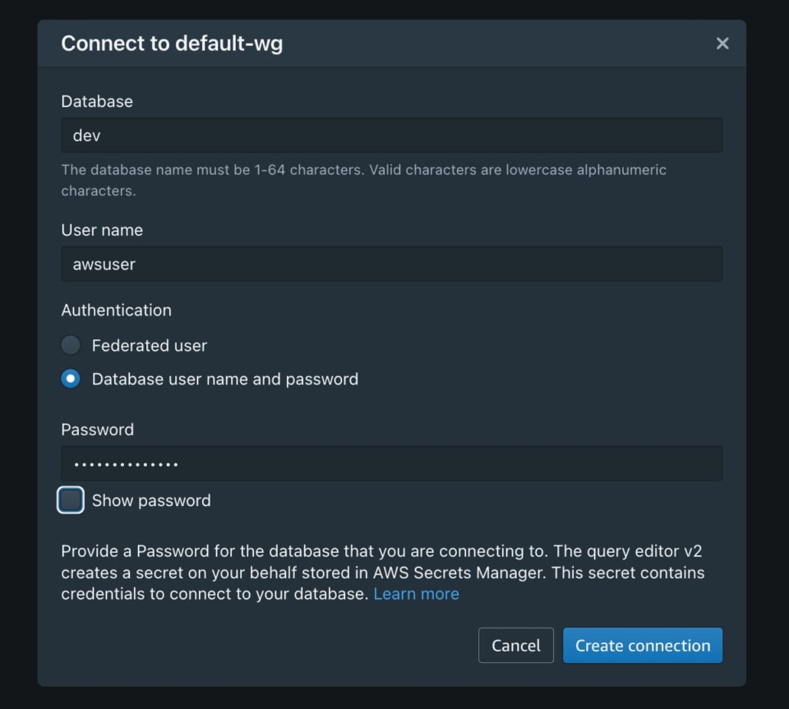Select the Federated user radio button
Image resolution: width=789 pixels, height=709 pixels.
[x=70, y=345]
